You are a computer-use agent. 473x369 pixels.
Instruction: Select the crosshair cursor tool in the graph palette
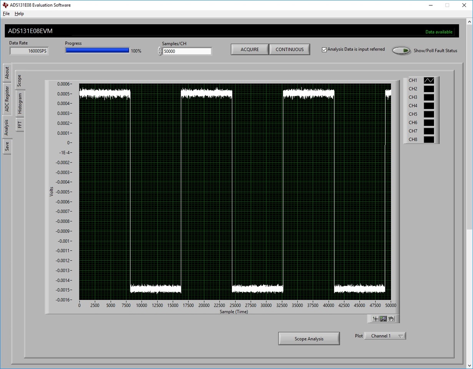click(375, 319)
